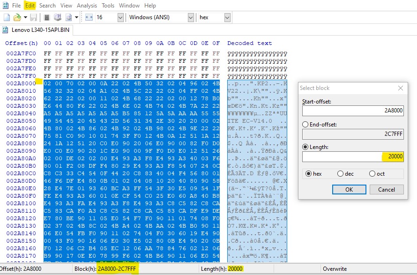Click the bytes-per-row width arrows icon
Viewport: 417px width, 275px height.
coord(89,17)
